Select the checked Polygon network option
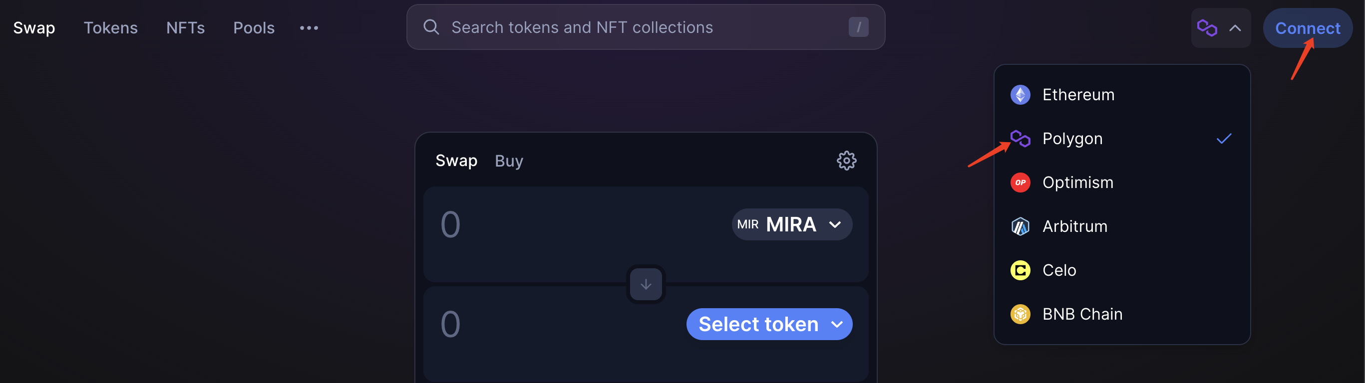Screen dimensions: 1365x383 1122,139
